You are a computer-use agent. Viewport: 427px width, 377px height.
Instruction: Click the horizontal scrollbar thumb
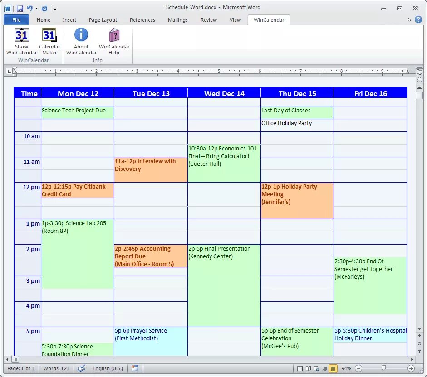click(x=15, y=360)
